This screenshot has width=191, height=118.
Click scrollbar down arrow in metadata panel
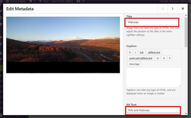(x=186, y=113)
